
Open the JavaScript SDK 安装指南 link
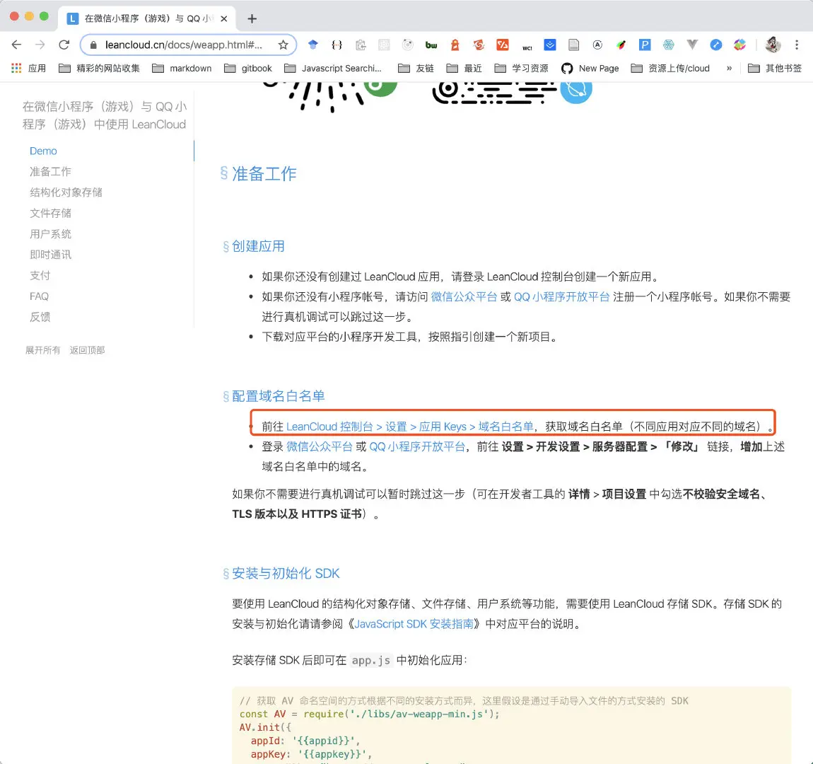pos(414,624)
